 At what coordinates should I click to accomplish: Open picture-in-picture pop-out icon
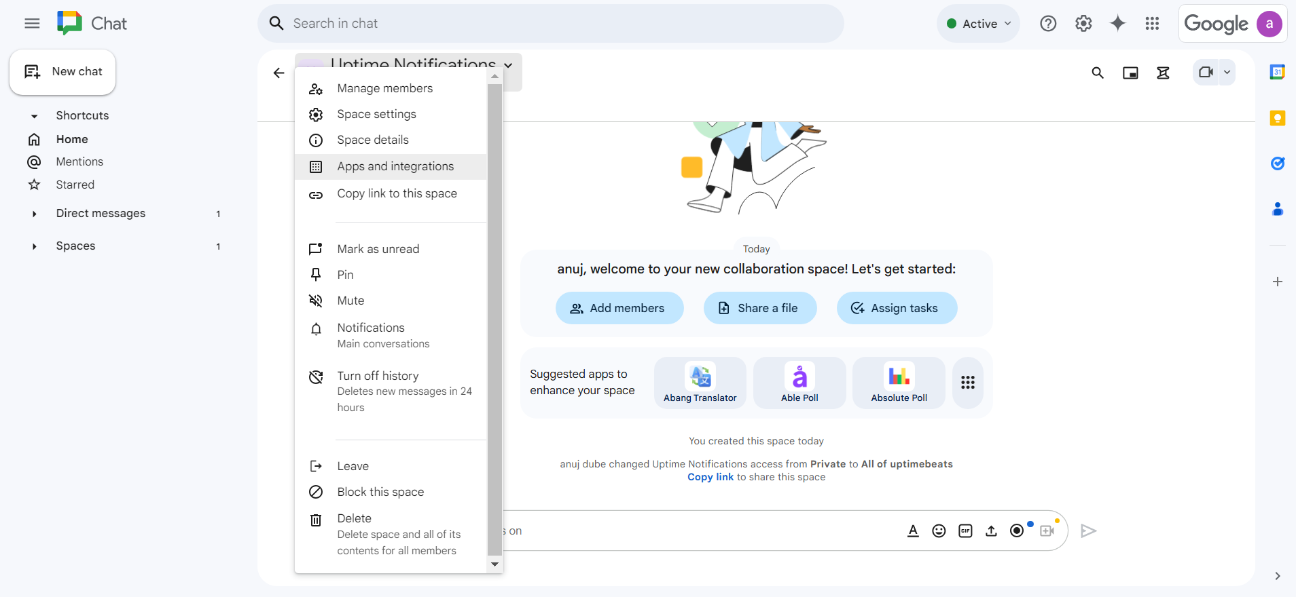1130,73
